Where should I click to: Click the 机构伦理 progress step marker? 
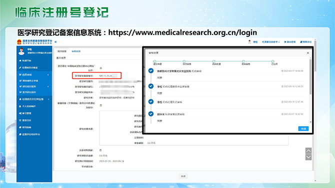213,61
